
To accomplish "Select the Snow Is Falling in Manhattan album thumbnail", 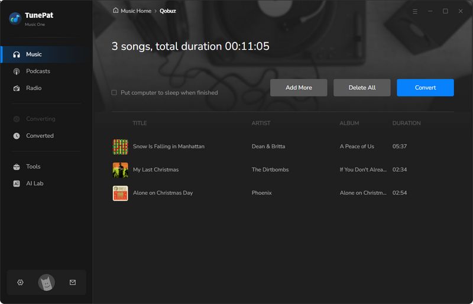I will pos(121,147).
